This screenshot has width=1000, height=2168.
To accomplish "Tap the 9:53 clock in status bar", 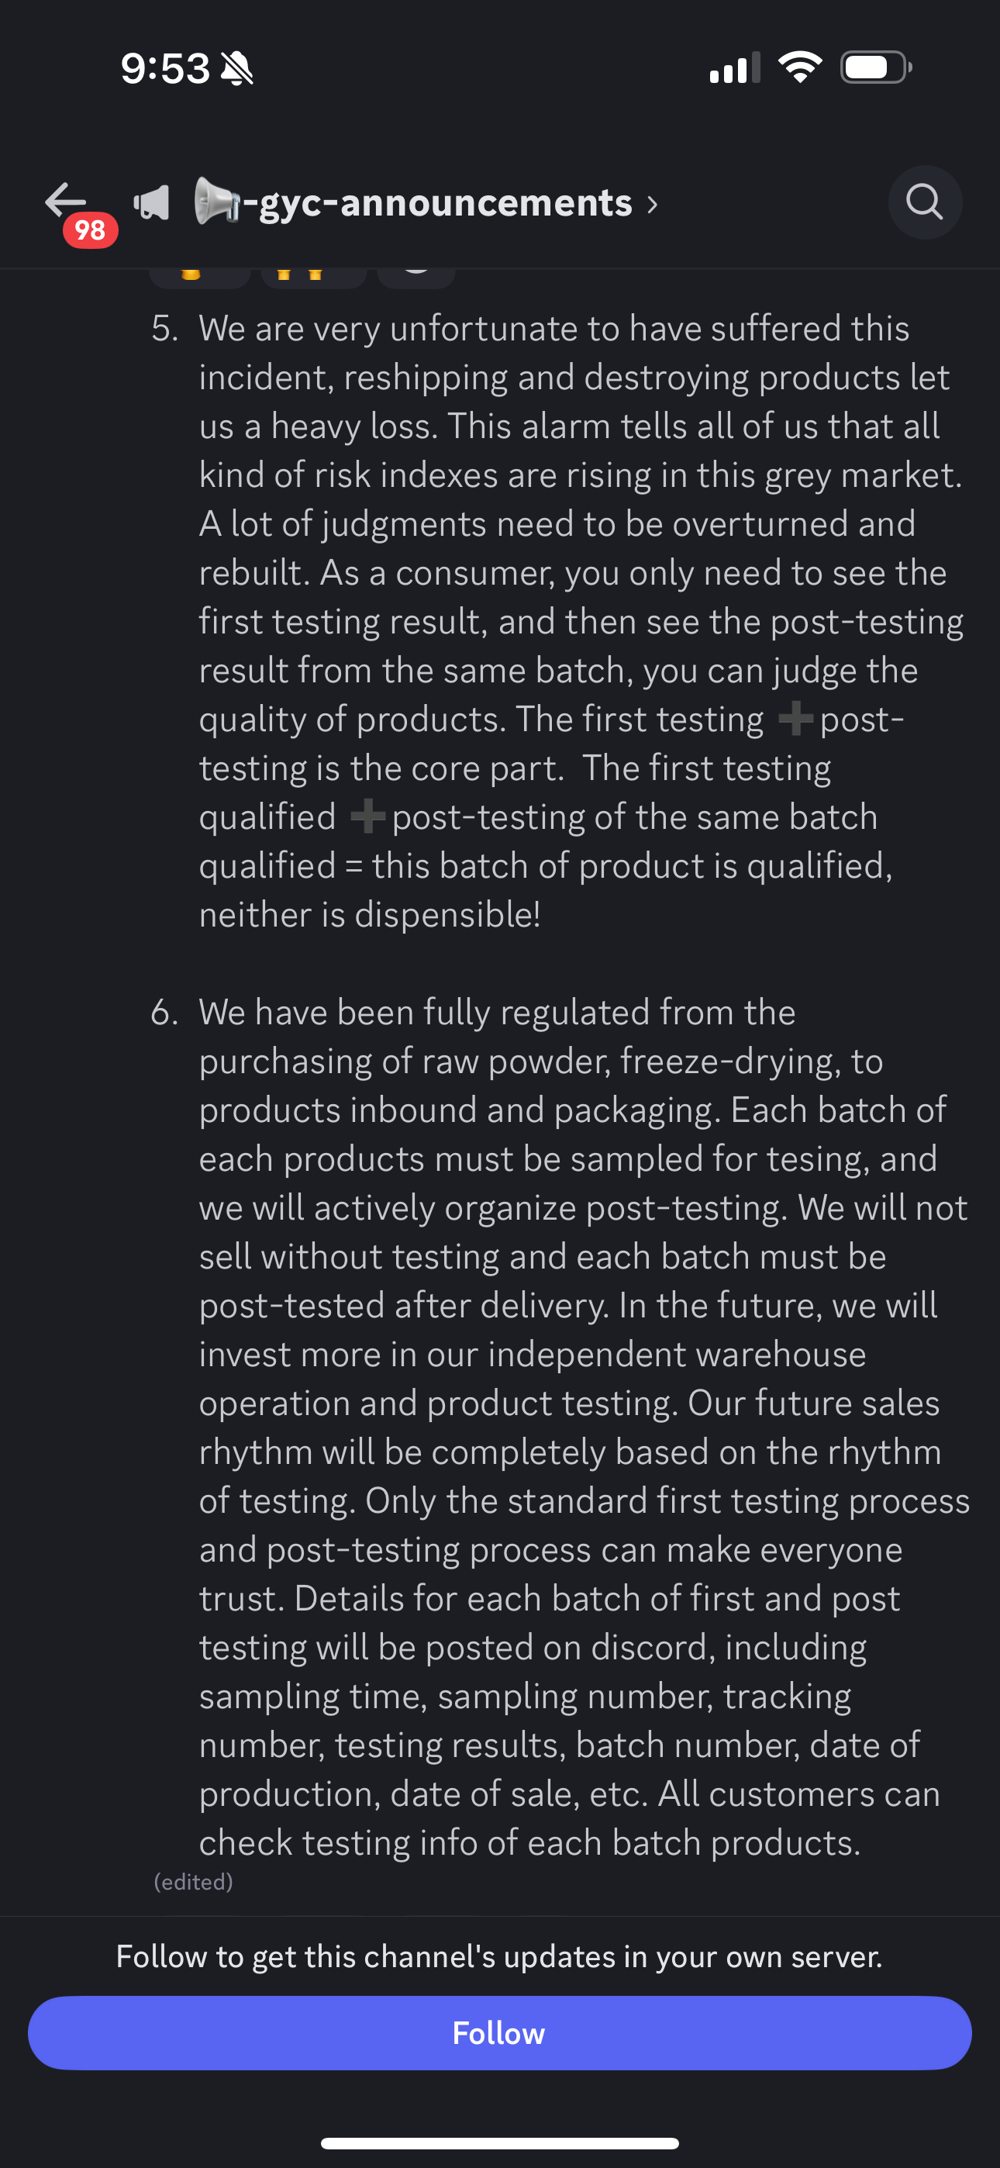I will click(x=165, y=68).
